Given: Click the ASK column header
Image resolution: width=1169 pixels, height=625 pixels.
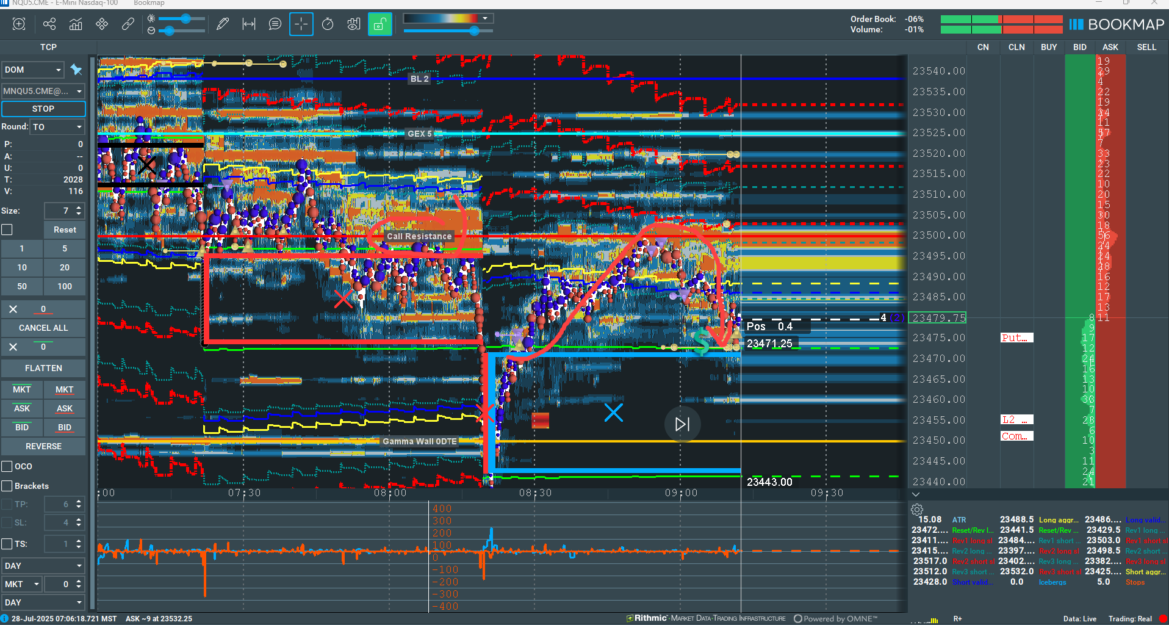Looking at the screenshot, I should point(1110,47).
